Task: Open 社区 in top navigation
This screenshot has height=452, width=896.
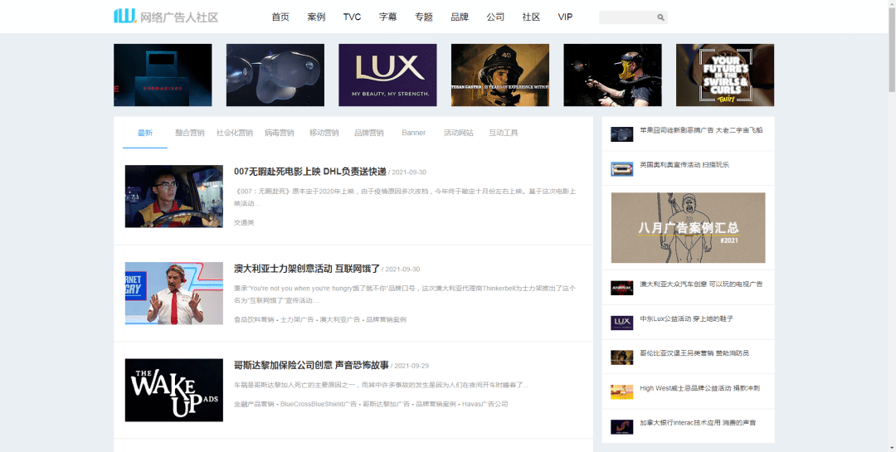Action: point(531,17)
